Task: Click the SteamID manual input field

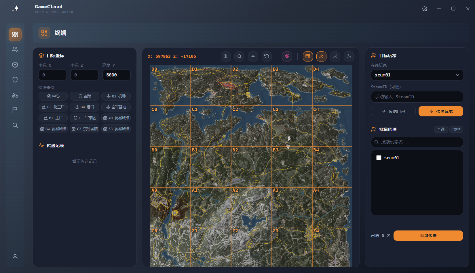Action: point(417,97)
